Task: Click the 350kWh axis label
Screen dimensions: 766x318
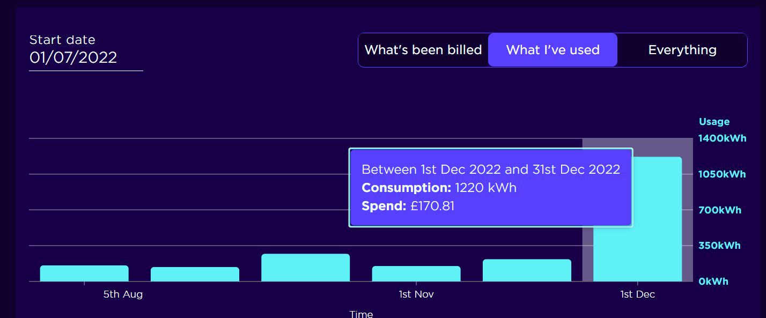Action: pyautogui.click(x=719, y=246)
